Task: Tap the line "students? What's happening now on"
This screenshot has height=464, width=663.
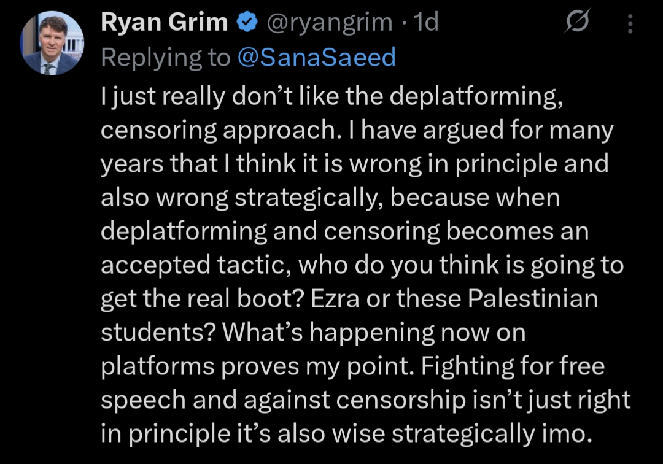Action: pos(313,332)
